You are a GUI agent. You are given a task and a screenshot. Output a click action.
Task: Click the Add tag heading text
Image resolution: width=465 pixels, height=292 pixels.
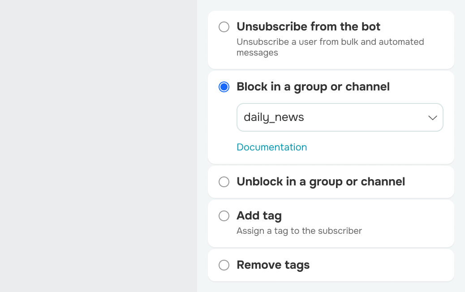coord(259,216)
